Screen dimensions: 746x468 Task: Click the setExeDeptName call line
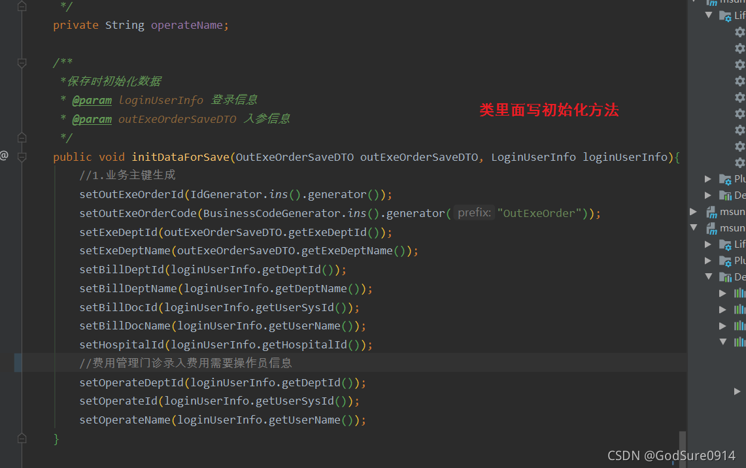pos(249,250)
